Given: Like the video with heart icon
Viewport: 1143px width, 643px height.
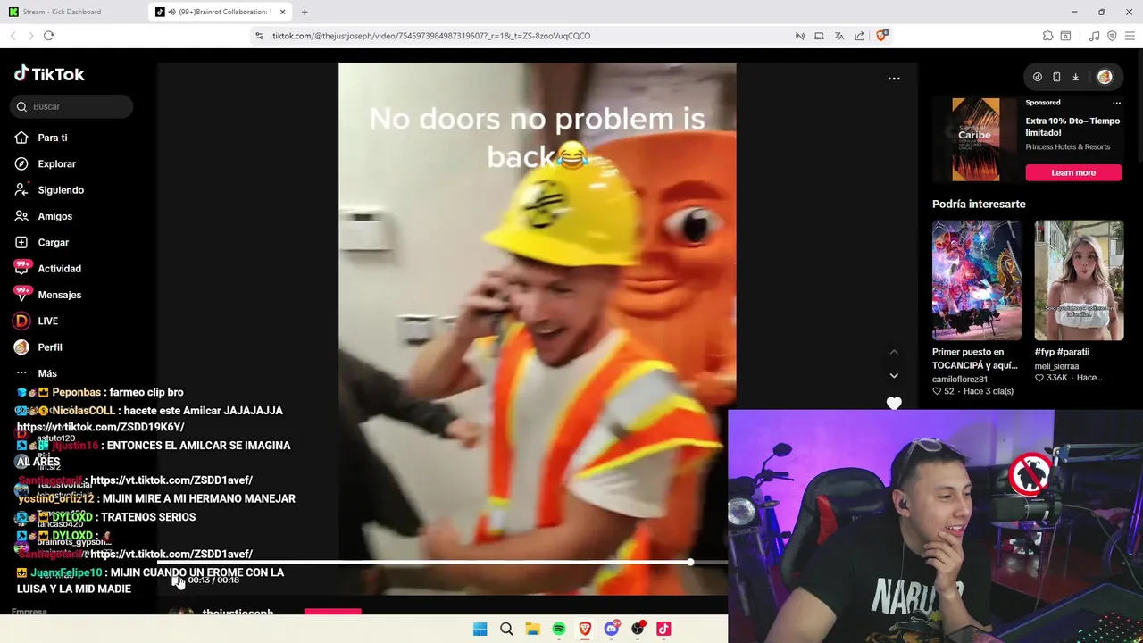Looking at the screenshot, I should (x=894, y=403).
